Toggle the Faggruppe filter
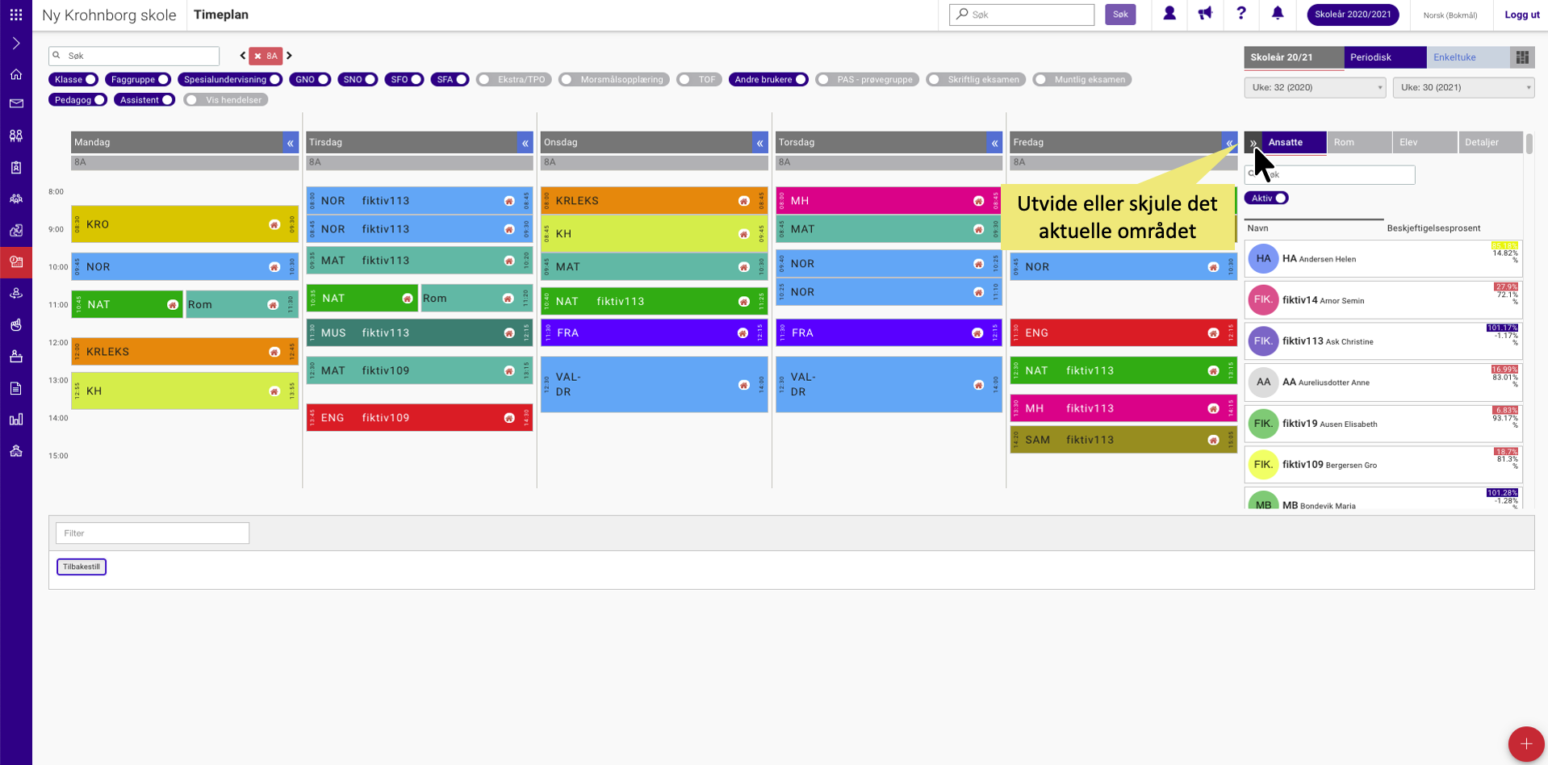1548x765 pixels. [138, 79]
